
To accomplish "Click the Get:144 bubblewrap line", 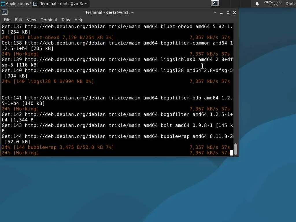I will [x=117, y=139].
